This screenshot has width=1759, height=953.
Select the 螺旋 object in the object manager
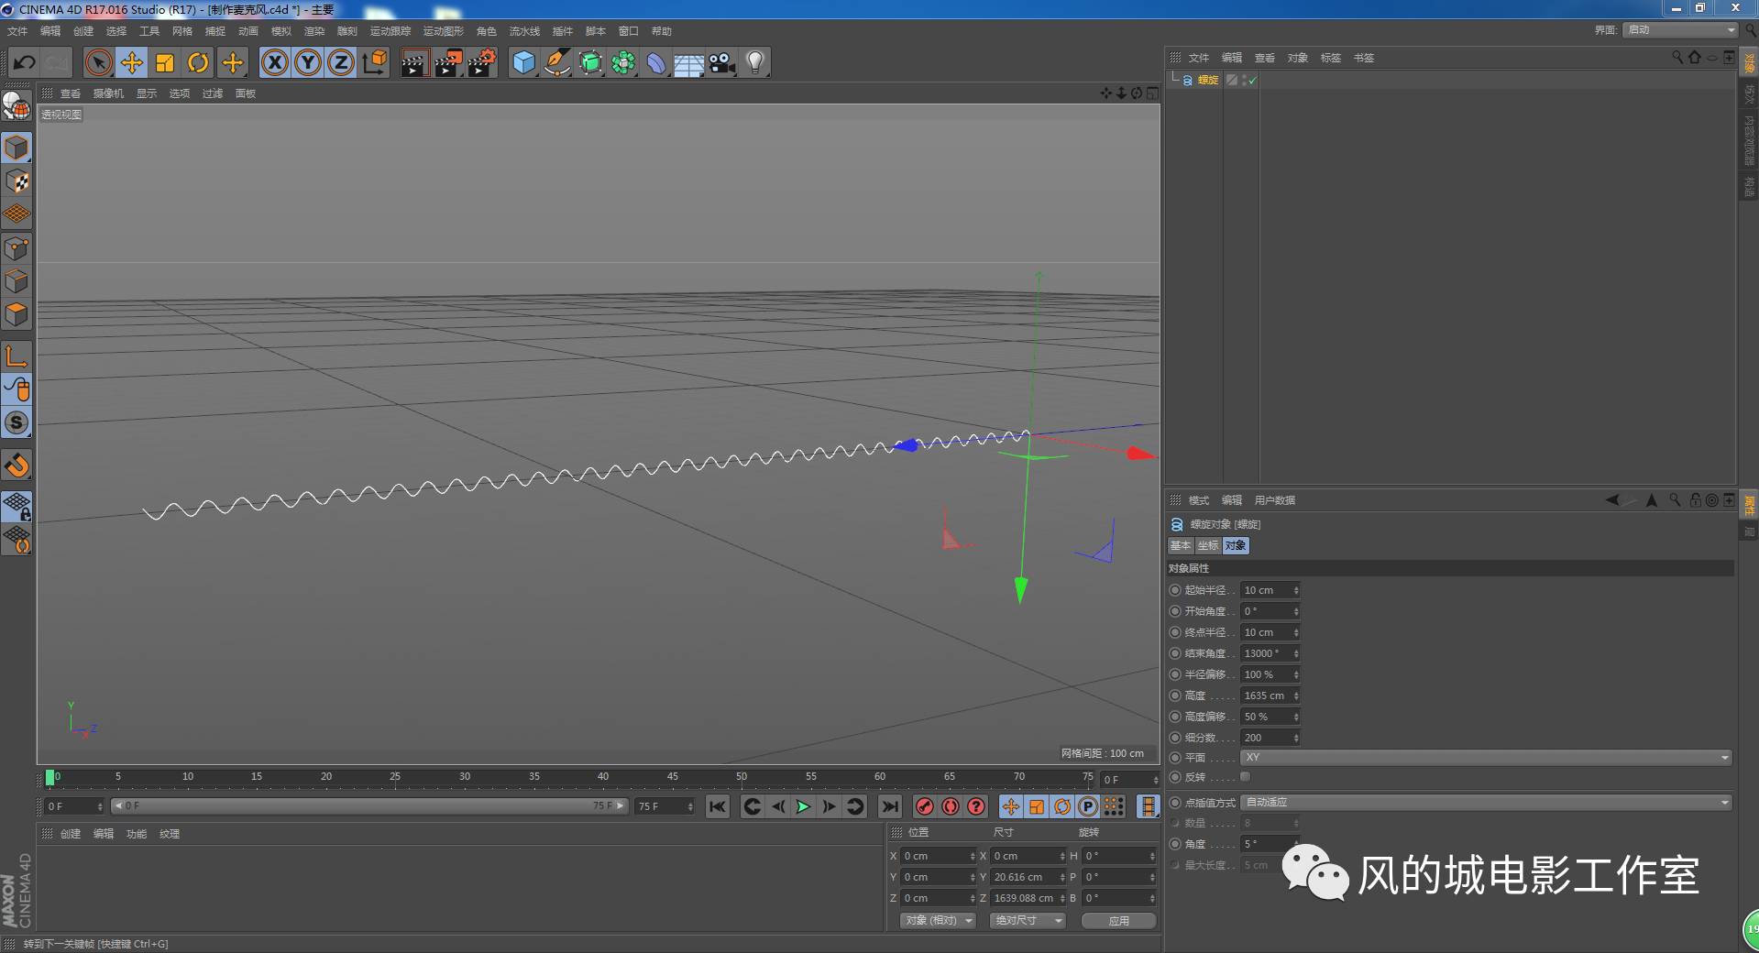(1207, 80)
